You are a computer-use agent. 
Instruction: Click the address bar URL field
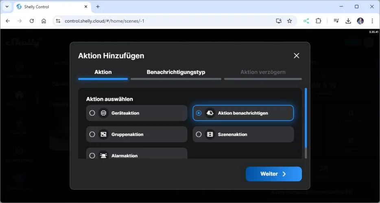click(163, 21)
